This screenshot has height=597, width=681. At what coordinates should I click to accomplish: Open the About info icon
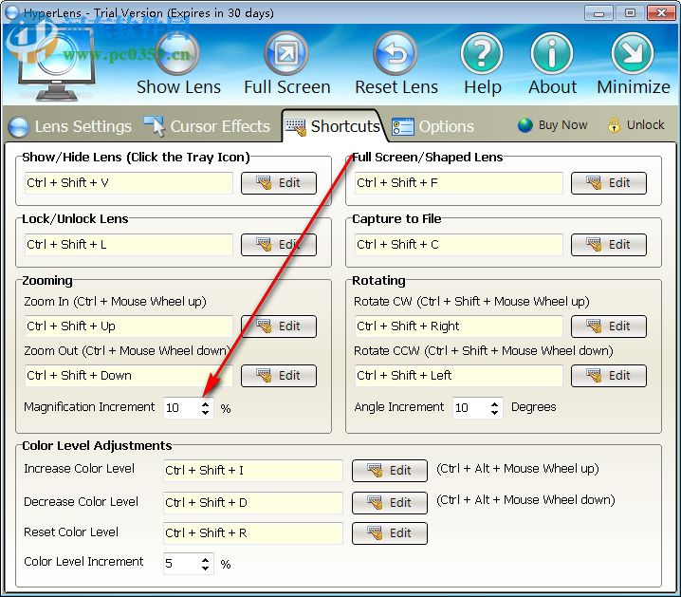[x=552, y=54]
